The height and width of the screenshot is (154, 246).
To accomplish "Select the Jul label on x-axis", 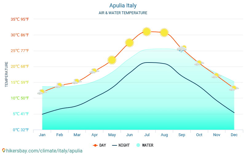I will [147, 135].
